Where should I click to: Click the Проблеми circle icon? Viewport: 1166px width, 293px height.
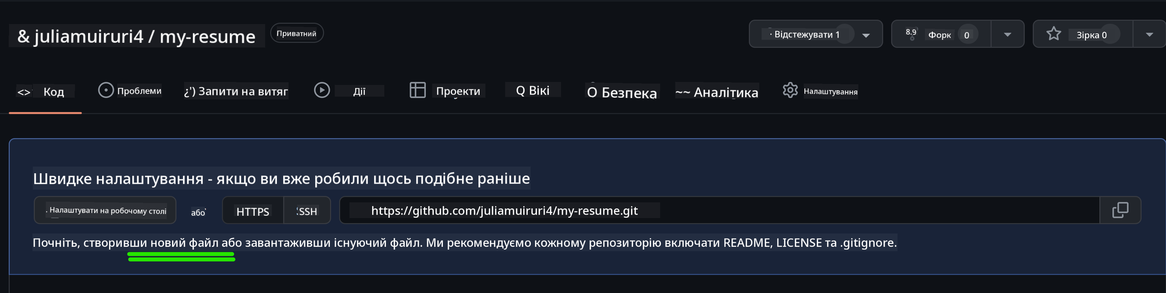pos(106,90)
